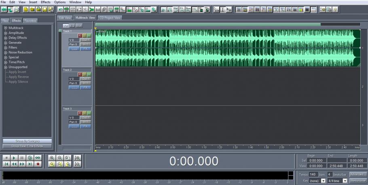Image resolution: width=368 pixels, height=185 pixels.
Task: Click the Play Looped infinity icon
Action: 38,157
